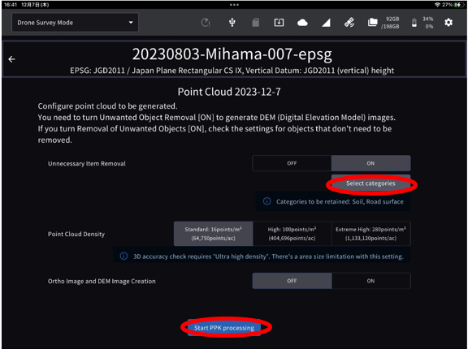The image size is (468, 349).
Task: Click the Unnecessary Item Removal label
Action: [87, 164]
